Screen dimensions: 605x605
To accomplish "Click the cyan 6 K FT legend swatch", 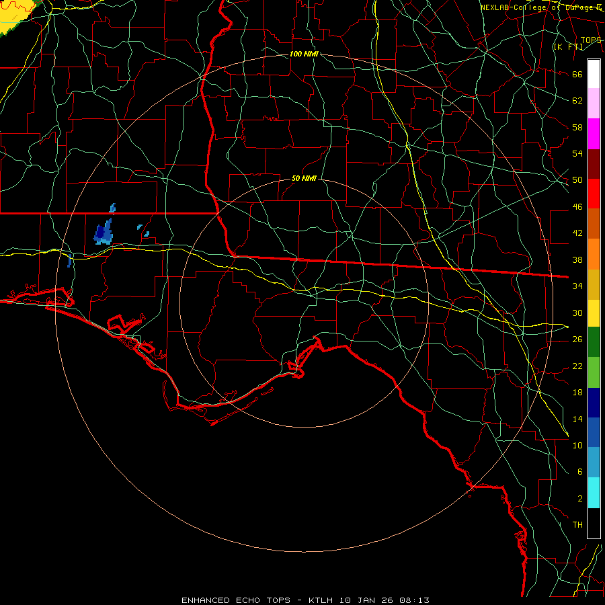I will click(594, 493).
